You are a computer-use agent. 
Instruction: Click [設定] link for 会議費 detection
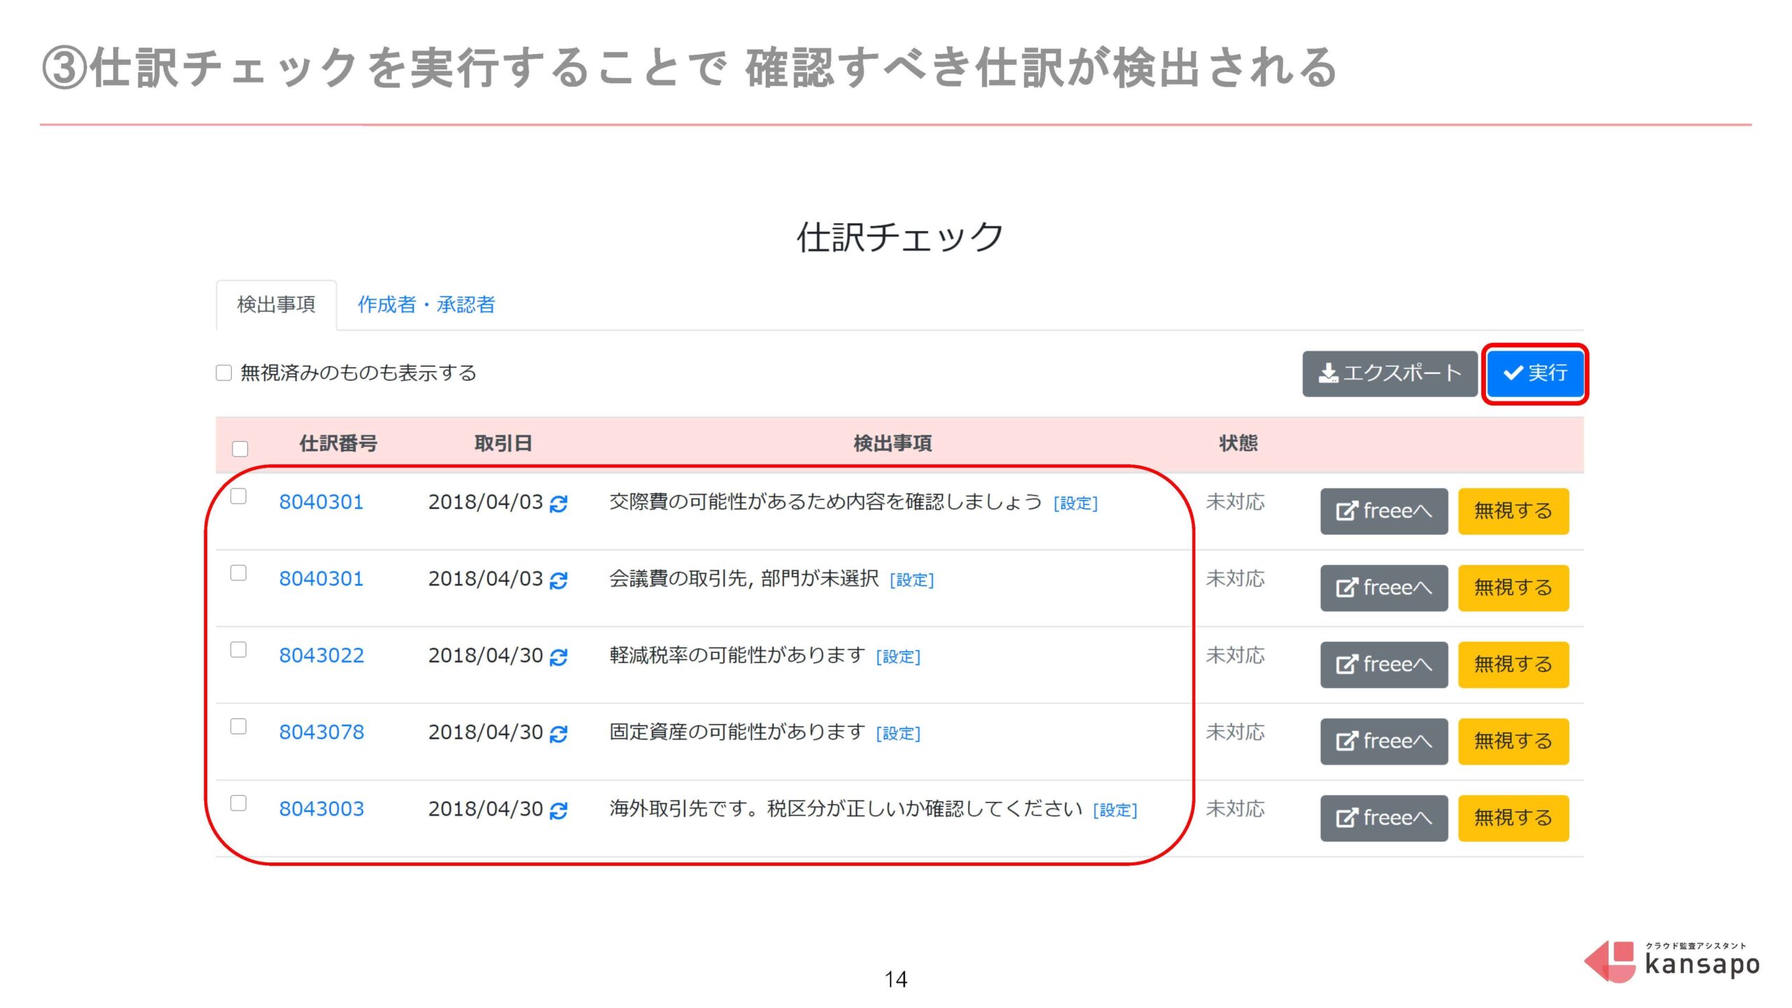point(911,580)
